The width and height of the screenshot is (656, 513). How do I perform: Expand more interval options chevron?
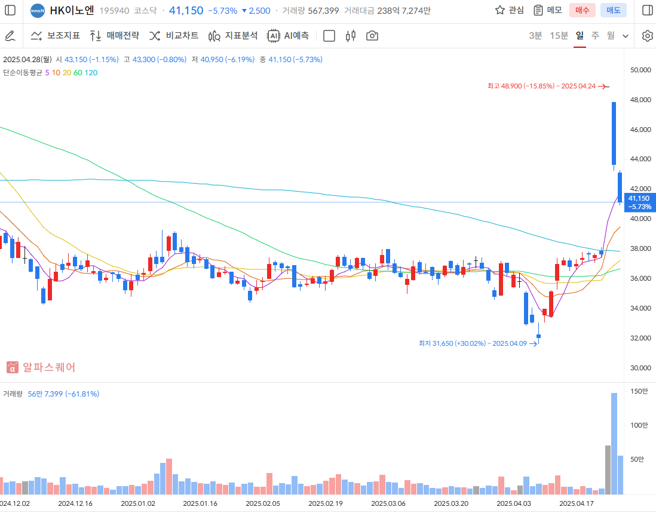(626, 36)
